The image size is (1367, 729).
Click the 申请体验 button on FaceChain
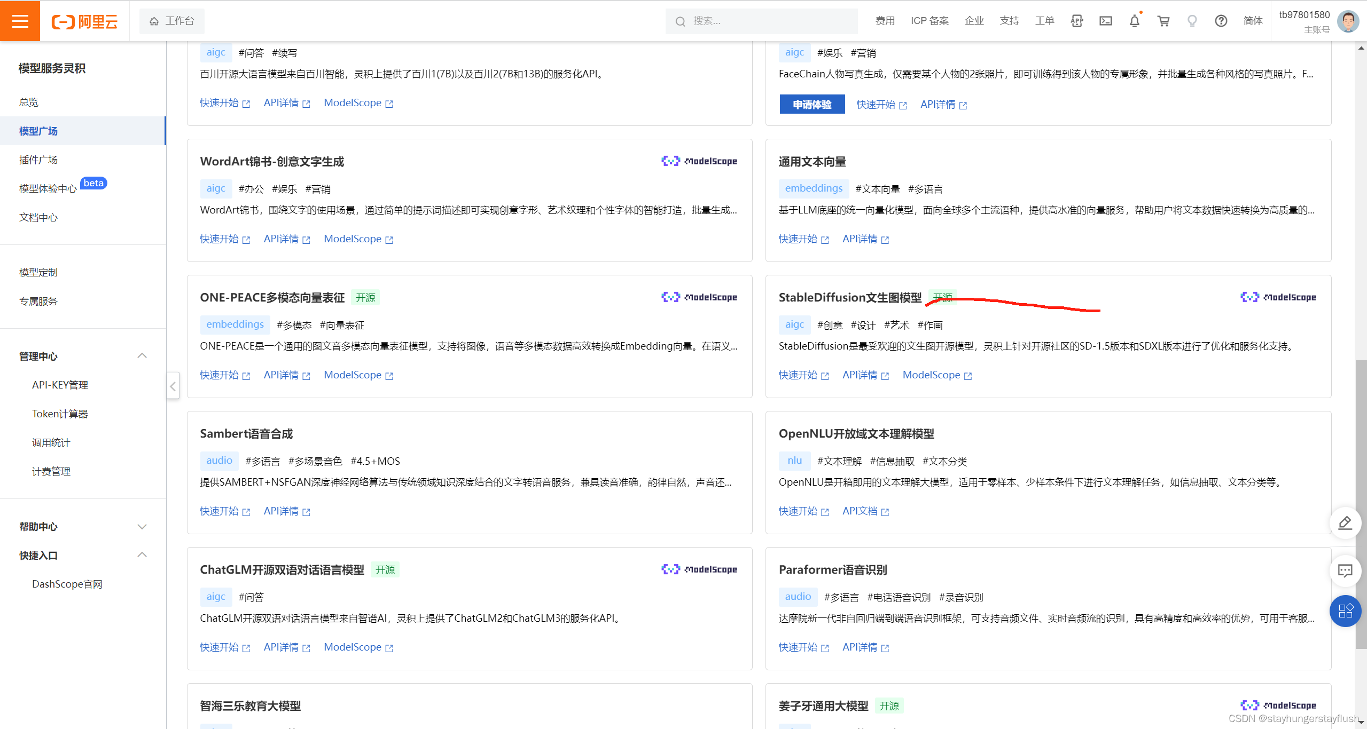pos(811,104)
